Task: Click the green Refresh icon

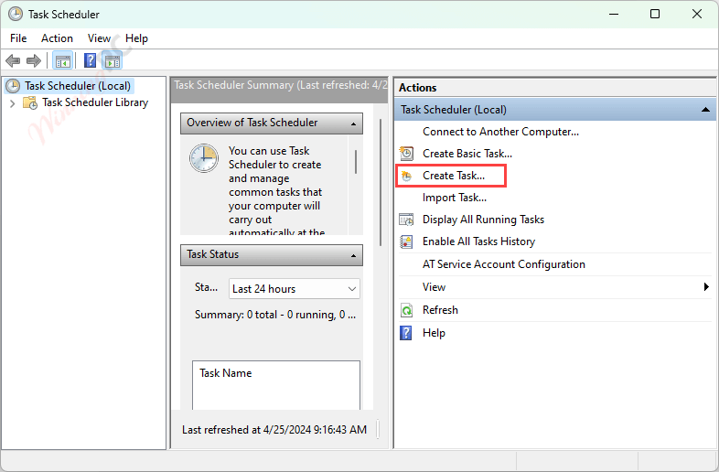Action: click(406, 310)
